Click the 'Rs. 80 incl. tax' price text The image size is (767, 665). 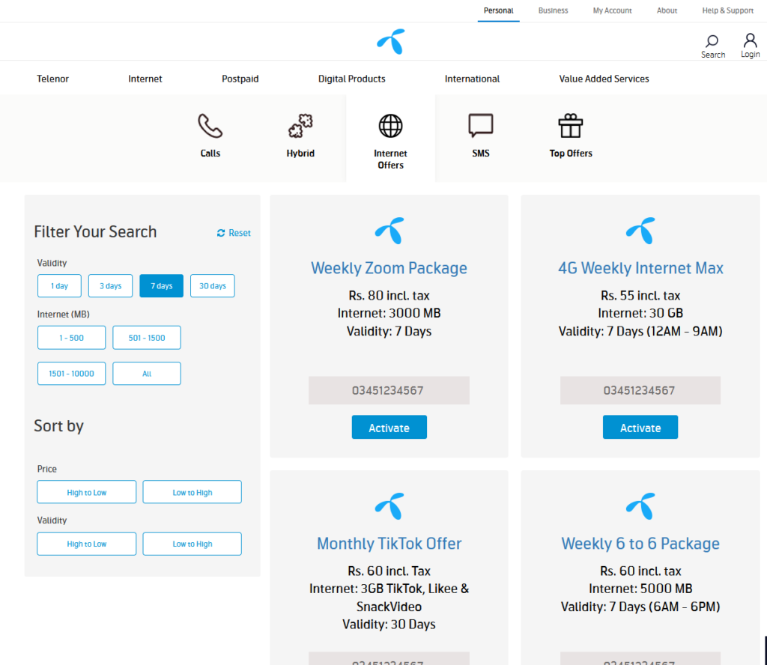coord(389,295)
